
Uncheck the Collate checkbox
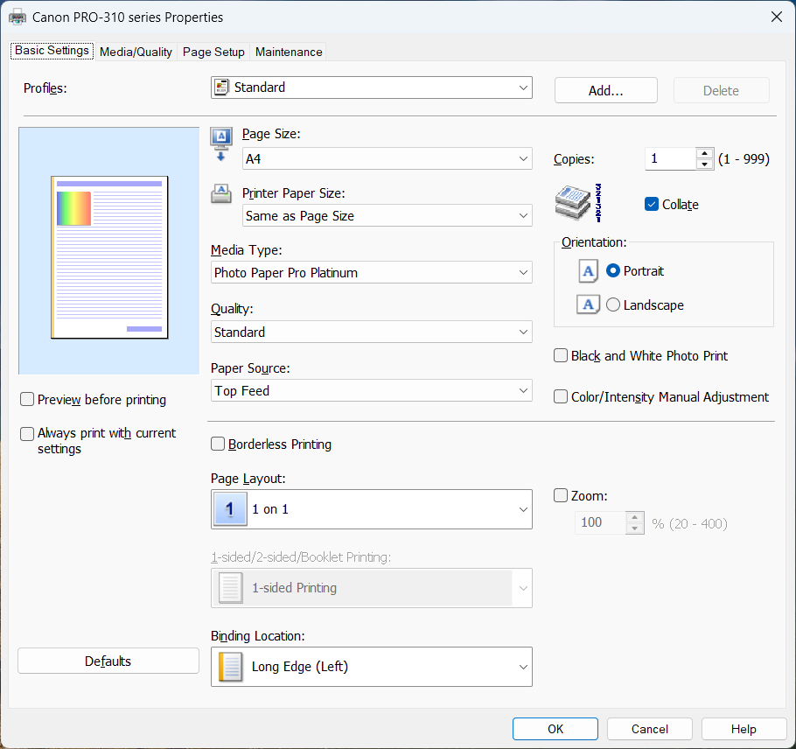(x=652, y=204)
